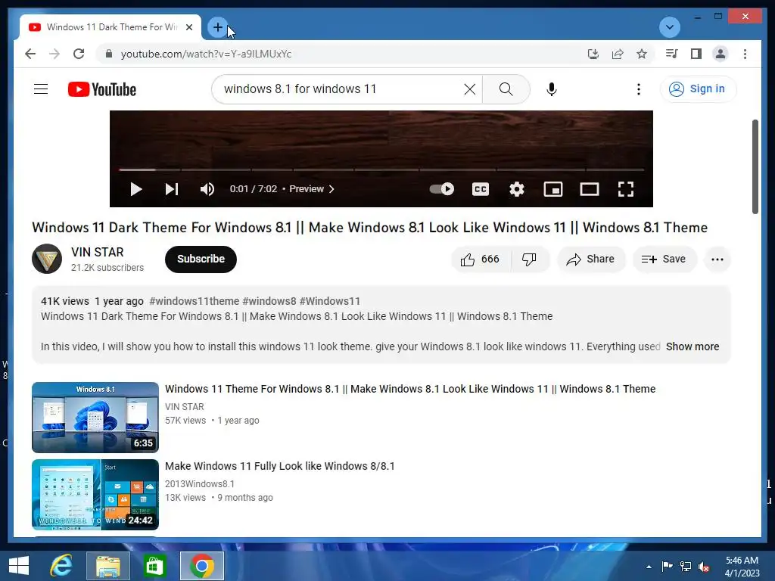Open the #Windows11 hashtag
Image resolution: width=775 pixels, height=581 pixels.
(330, 301)
